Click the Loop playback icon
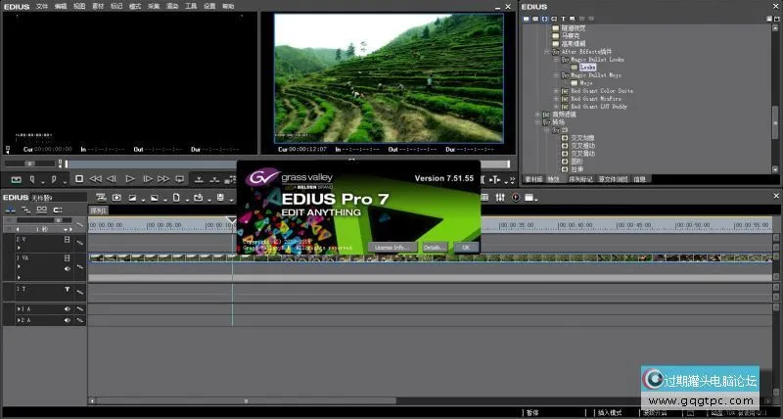The width and height of the screenshot is (783, 419). click(179, 179)
